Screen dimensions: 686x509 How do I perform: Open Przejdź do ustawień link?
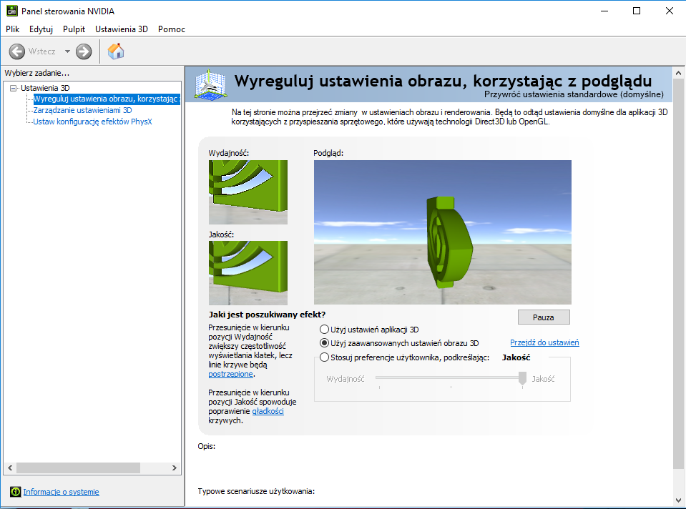544,342
